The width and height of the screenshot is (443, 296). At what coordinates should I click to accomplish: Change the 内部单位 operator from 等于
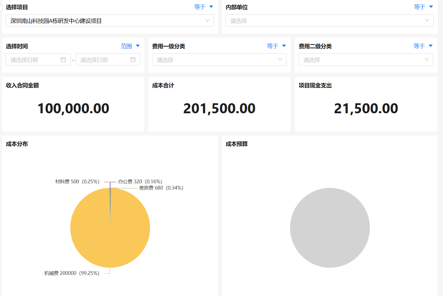[x=424, y=7]
